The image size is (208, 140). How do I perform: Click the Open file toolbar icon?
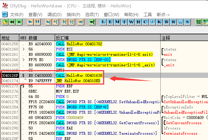pyautogui.click(x=5, y=22)
